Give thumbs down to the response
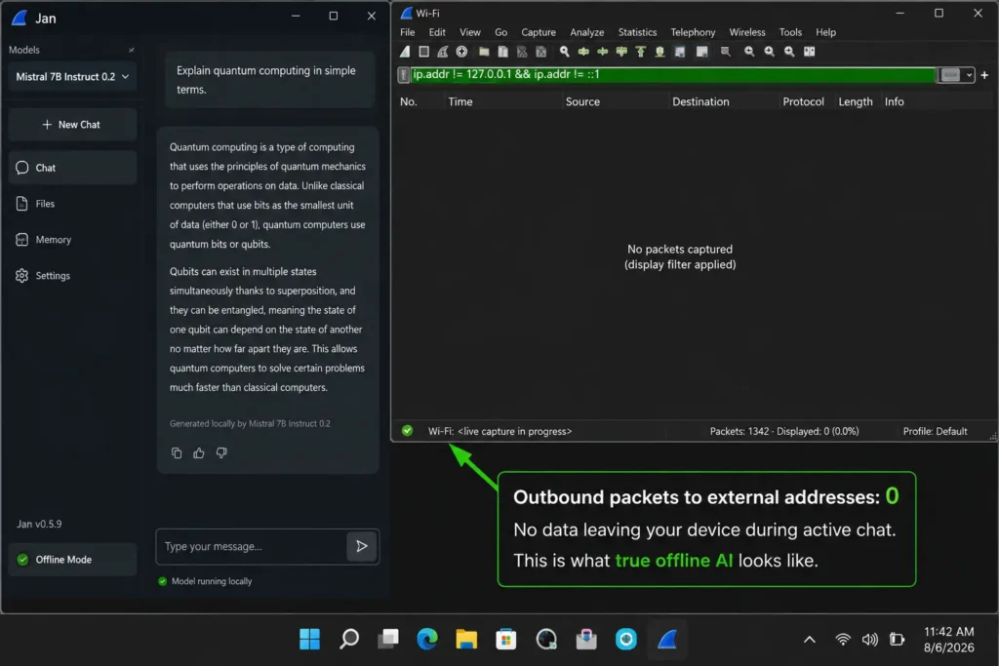Viewport: 999px width, 666px height. click(221, 452)
